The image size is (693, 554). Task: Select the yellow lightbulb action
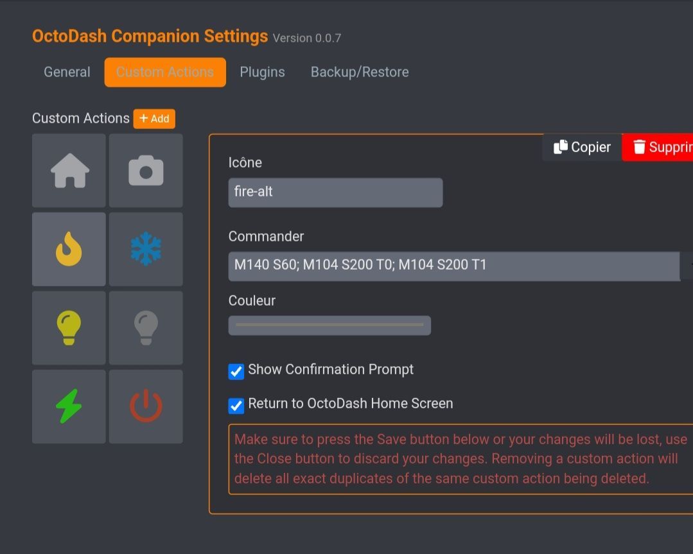click(69, 328)
